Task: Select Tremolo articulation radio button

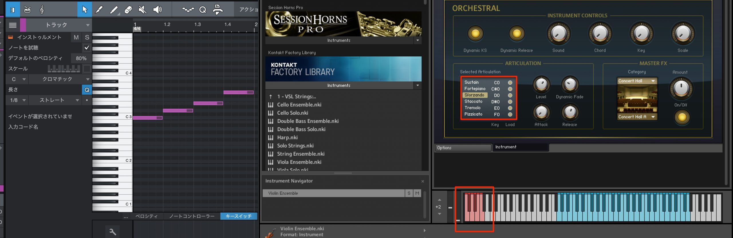Action: tap(510, 108)
